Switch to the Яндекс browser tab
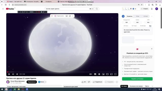This screenshot has width=162, height=91. (x=15, y=2)
